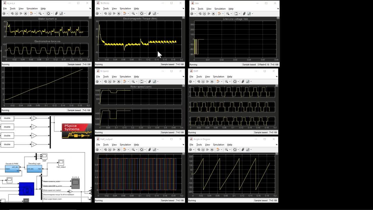Open cursor measurements in EMF scope window
The height and width of the screenshot is (210, 373).
(248, 82)
